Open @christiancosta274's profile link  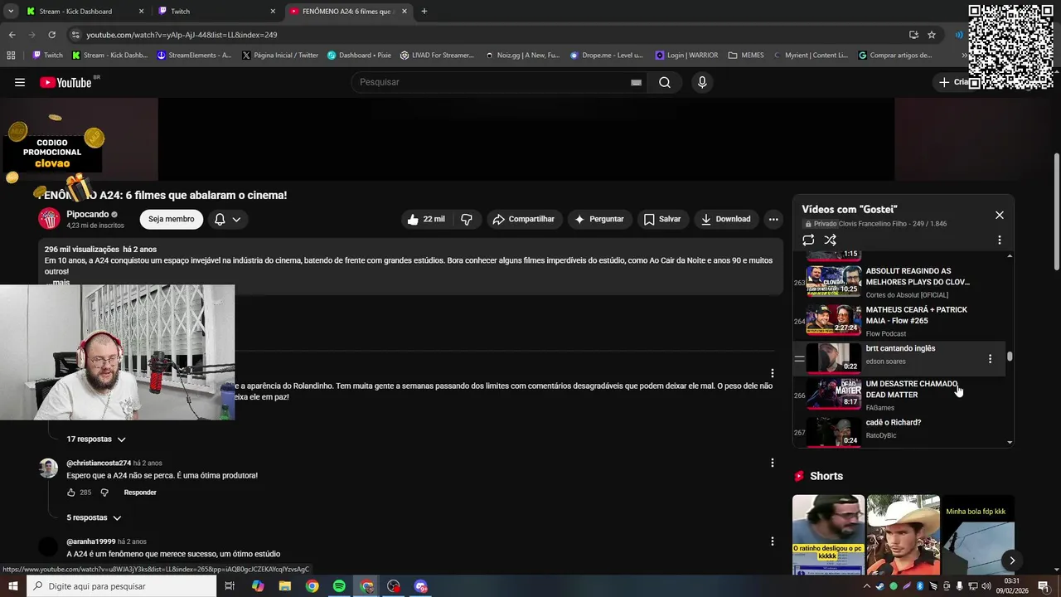click(x=99, y=464)
